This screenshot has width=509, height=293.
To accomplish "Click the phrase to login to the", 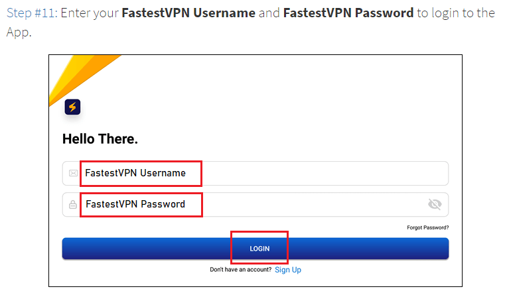I will pos(456,13).
